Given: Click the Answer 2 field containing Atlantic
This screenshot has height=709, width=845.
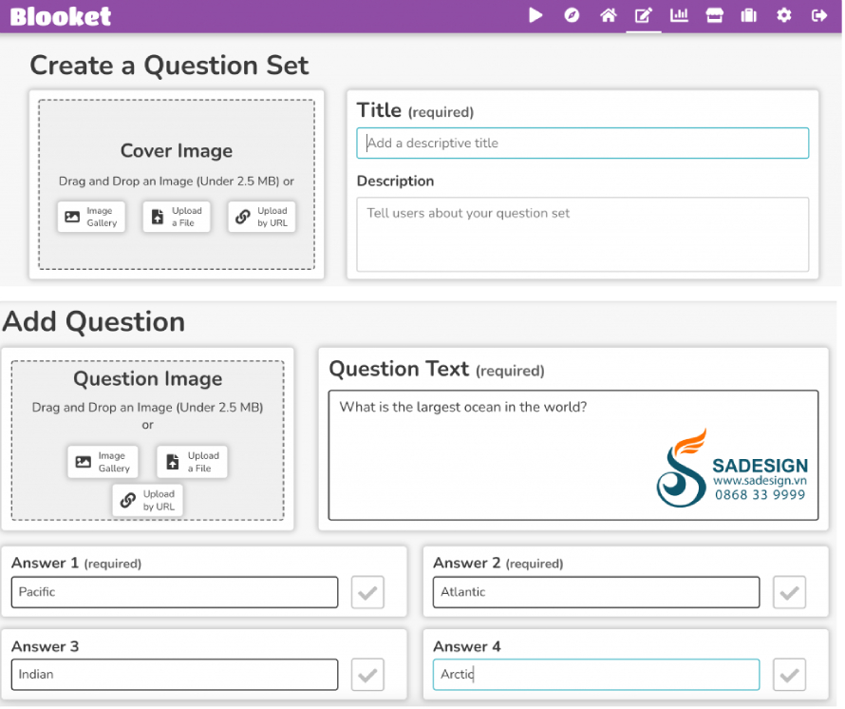Looking at the screenshot, I should (x=596, y=593).
